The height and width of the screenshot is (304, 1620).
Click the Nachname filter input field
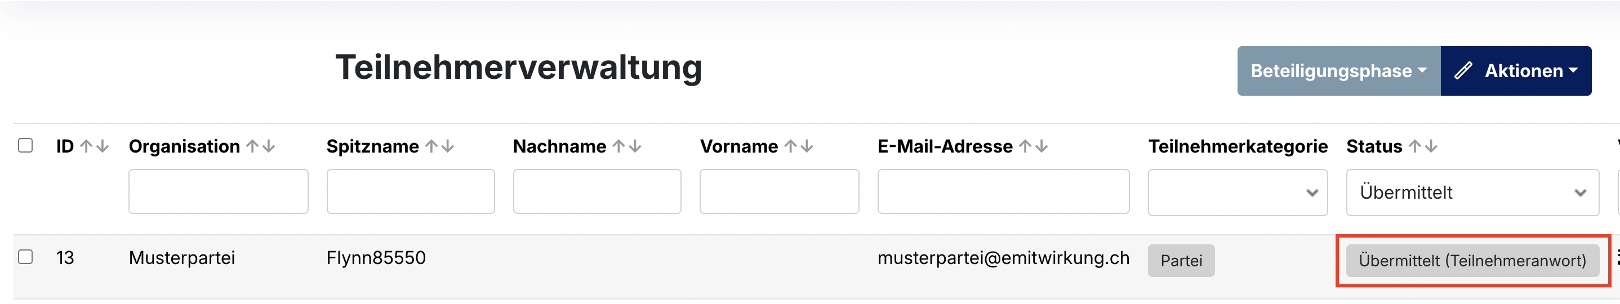click(x=597, y=191)
